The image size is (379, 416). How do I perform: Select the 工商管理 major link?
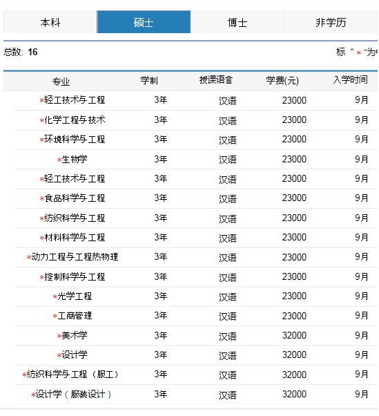coord(75,316)
